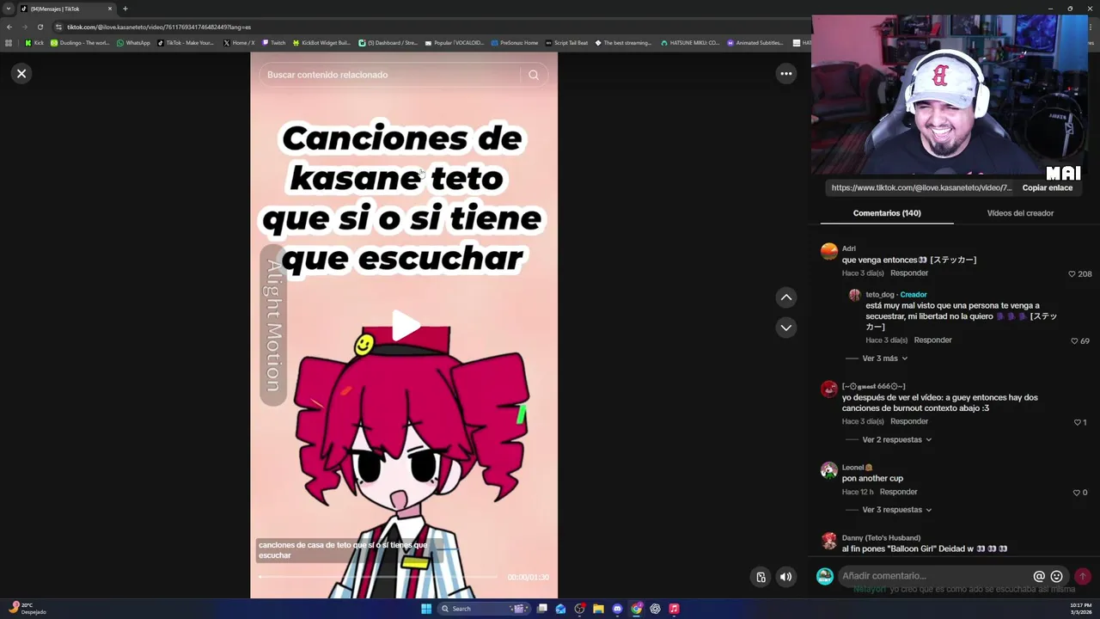The image size is (1100, 619).
Task: Open the 'Home / X' bookmark
Action: tap(239, 43)
